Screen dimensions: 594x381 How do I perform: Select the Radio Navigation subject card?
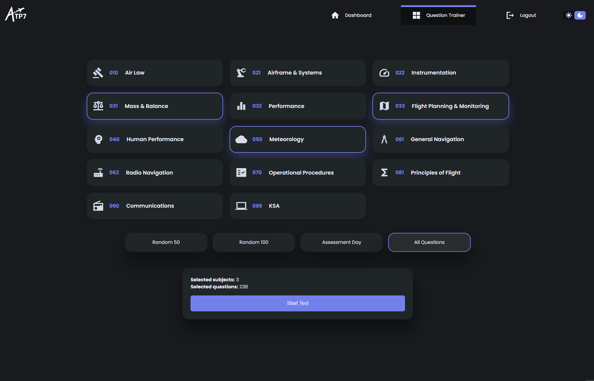(155, 173)
